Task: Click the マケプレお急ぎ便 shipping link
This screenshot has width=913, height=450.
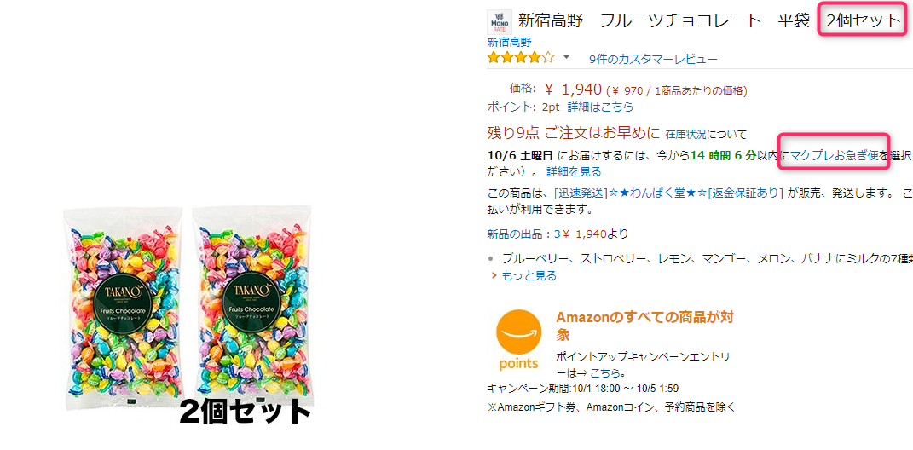Action: coord(834,155)
